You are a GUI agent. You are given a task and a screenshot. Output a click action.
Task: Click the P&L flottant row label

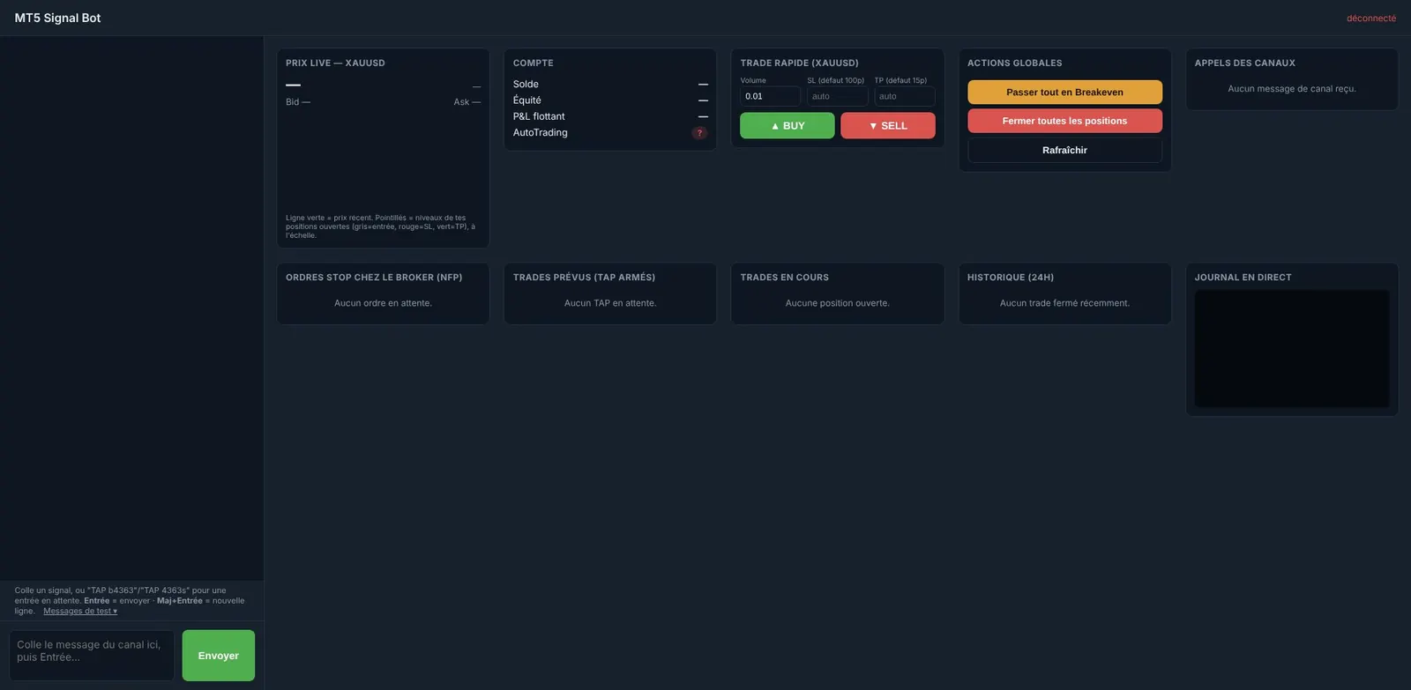[x=539, y=116]
